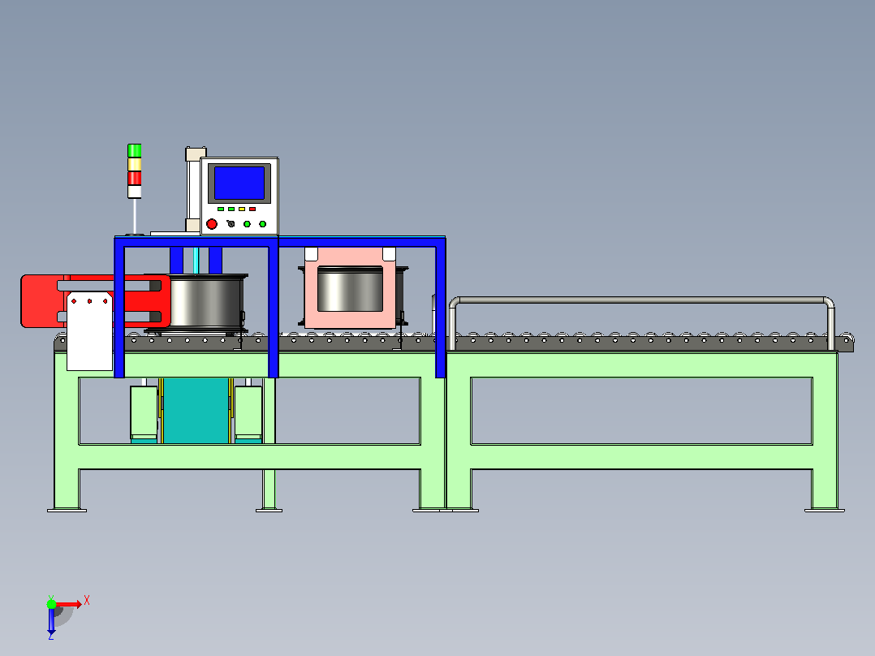This screenshot has width=875, height=656.
Task: Click the green Y axis dot on the triad
Action: coord(51,604)
